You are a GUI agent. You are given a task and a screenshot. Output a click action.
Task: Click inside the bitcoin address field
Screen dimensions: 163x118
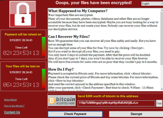click(x=116, y=103)
